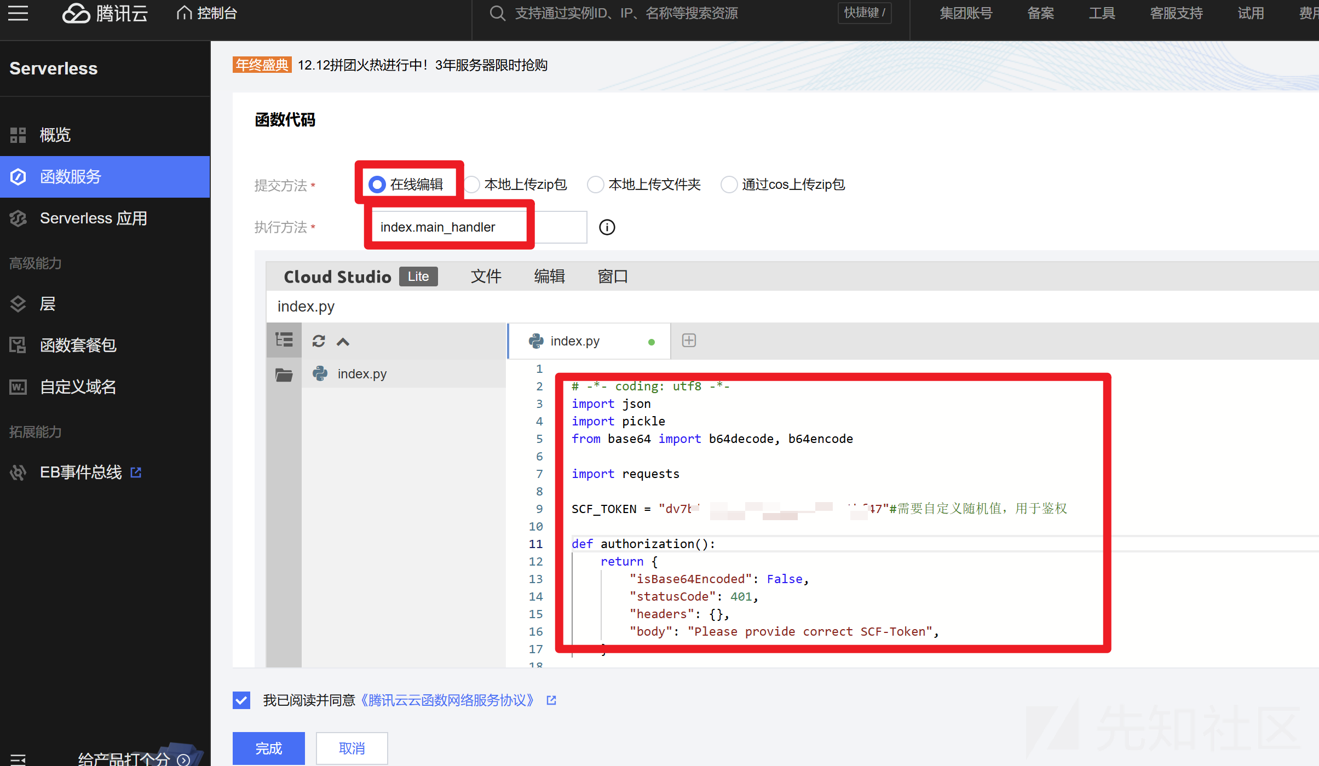Click the Cloud Studio Lite badge
The width and height of the screenshot is (1319, 766).
tap(418, 277)
